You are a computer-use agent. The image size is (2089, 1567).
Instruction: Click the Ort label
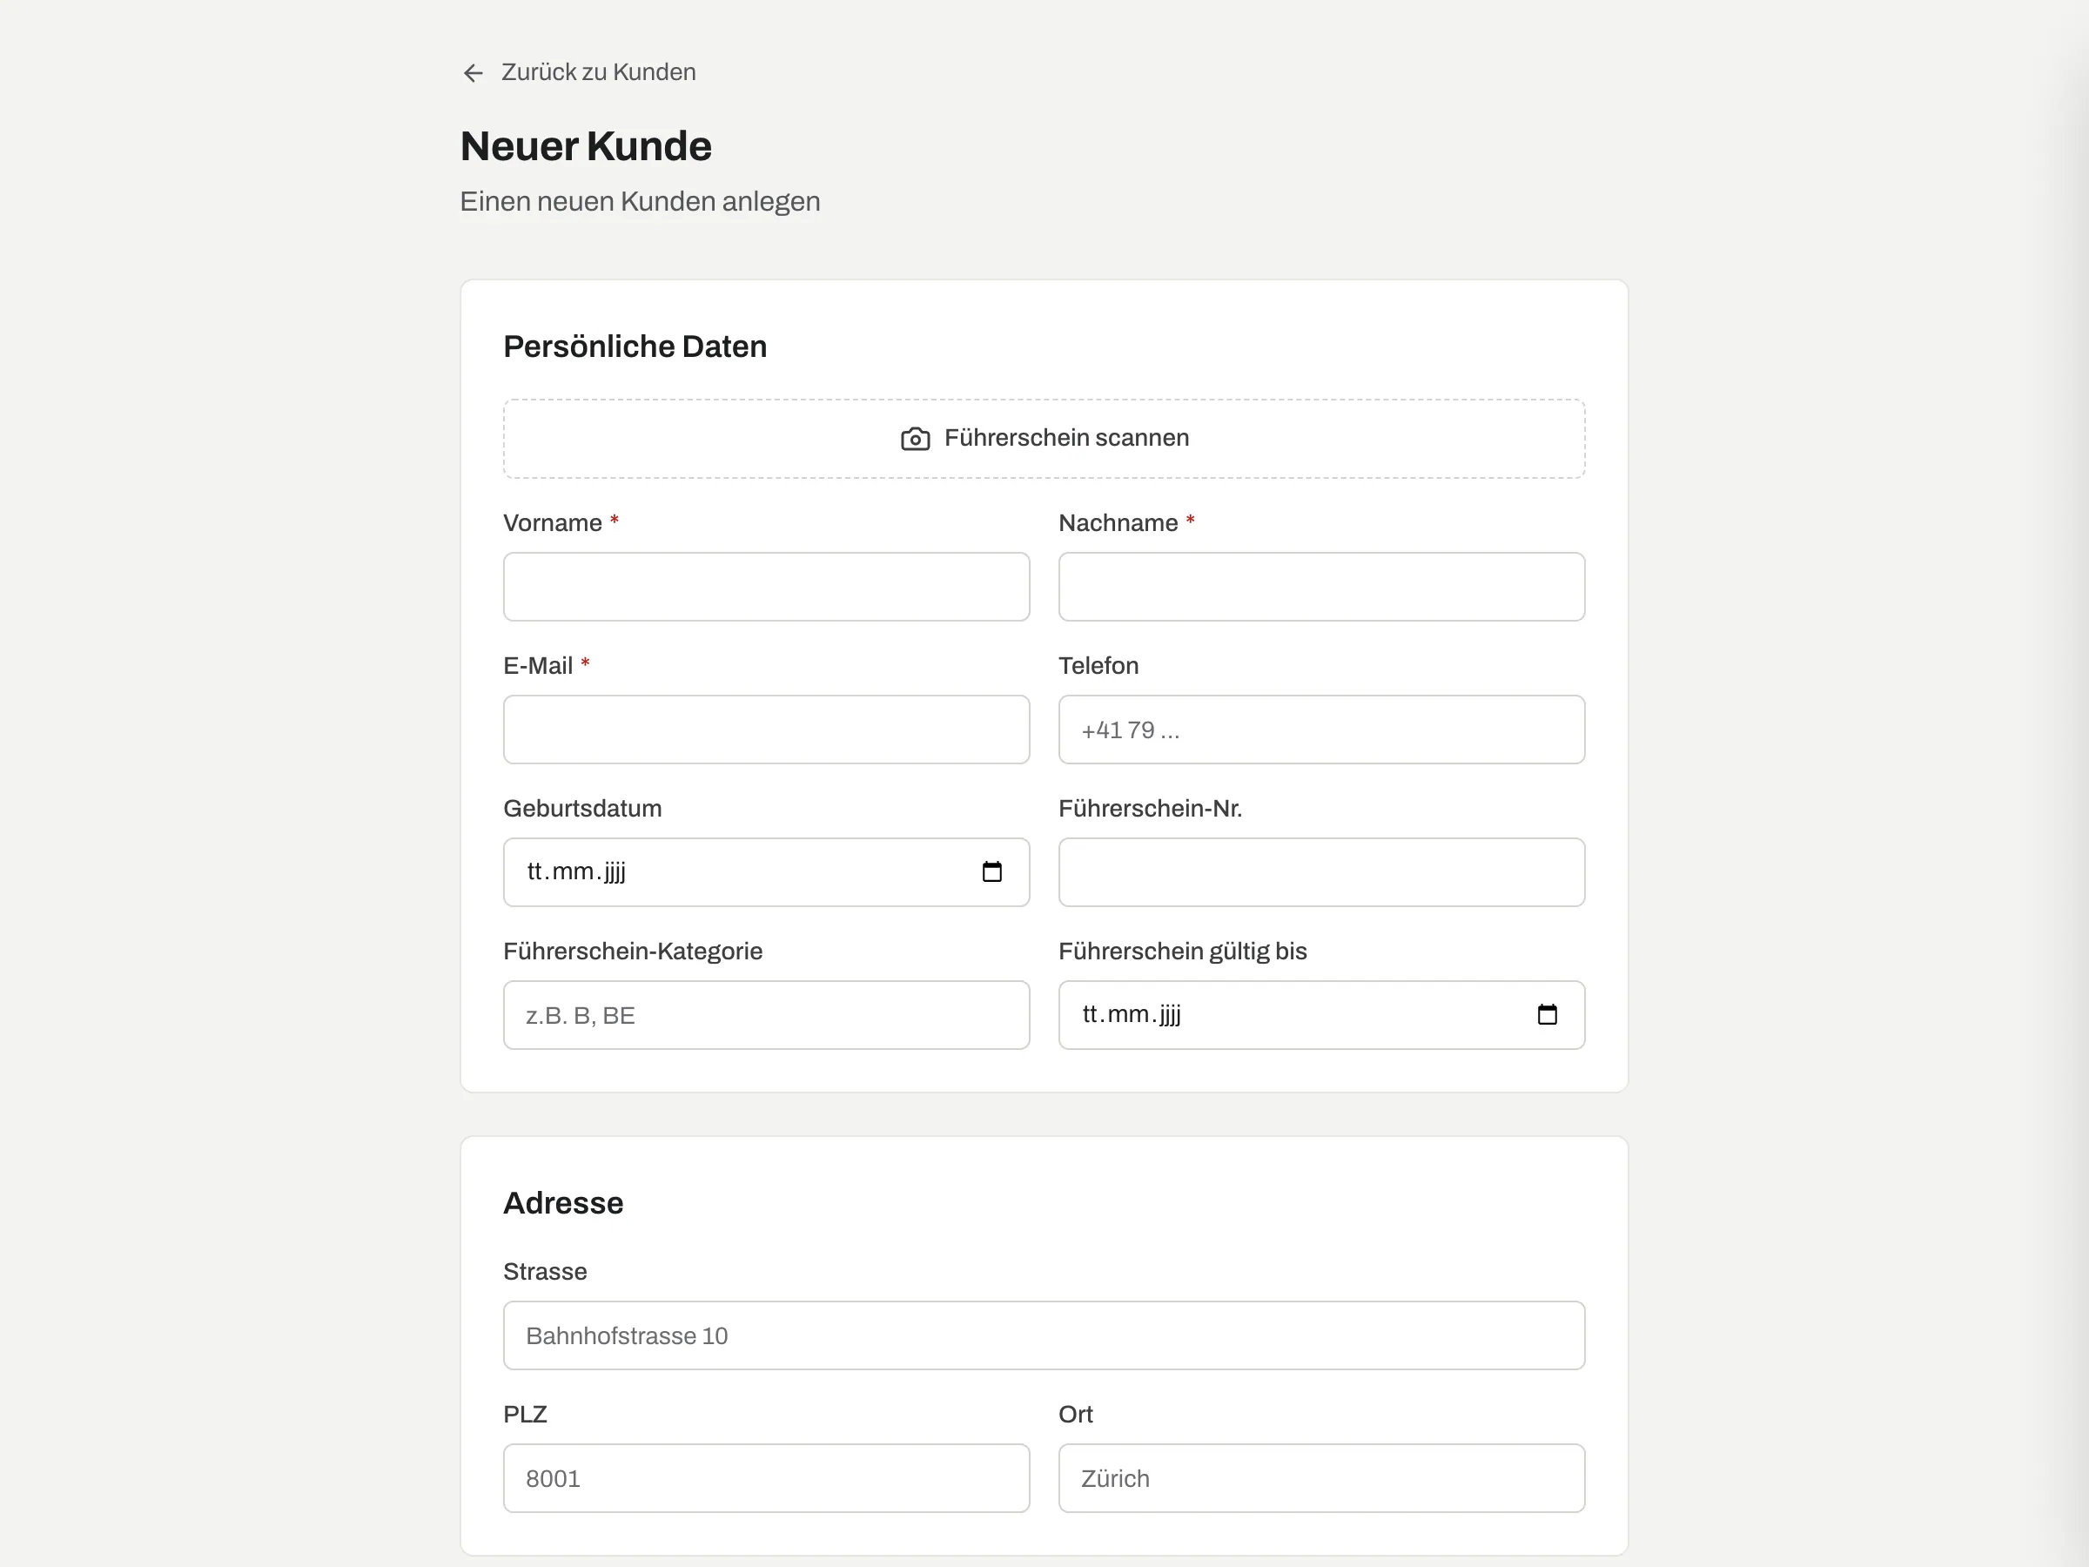pyautogui.click(x=1075, y=1415)
